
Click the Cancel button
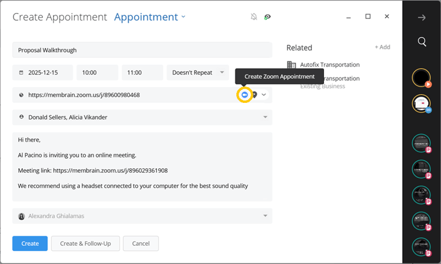(141, 243)
